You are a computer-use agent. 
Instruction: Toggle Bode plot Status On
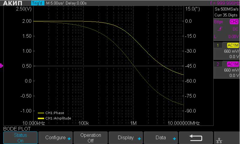point(20,138)
